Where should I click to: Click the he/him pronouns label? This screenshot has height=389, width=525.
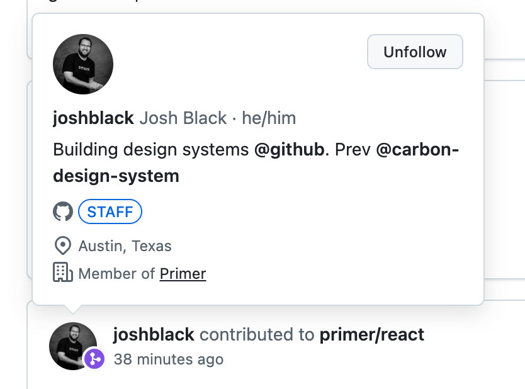269,118
